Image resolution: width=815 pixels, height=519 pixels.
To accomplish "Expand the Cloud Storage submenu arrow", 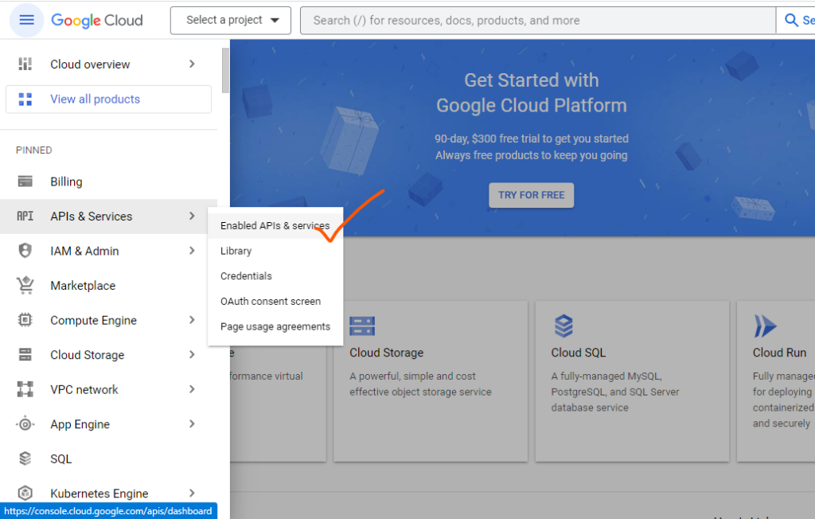I will (x=192, y=355).
